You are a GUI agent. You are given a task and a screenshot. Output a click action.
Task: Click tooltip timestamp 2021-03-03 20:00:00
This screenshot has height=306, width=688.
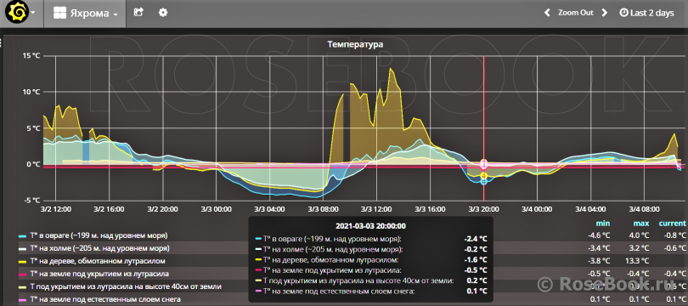coord(371,227)
